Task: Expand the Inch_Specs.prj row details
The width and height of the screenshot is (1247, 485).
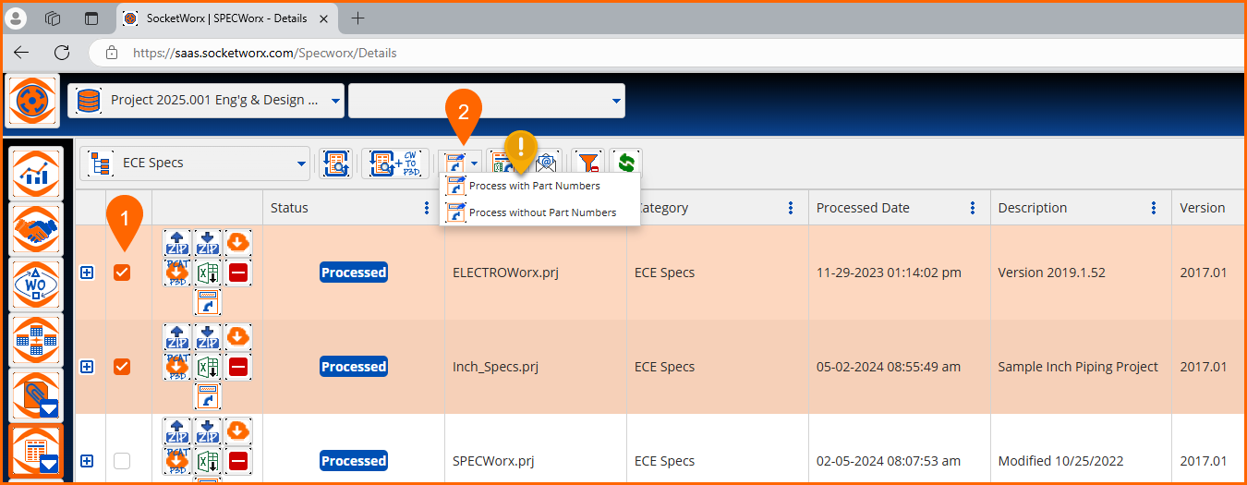Action: (87, 367)
